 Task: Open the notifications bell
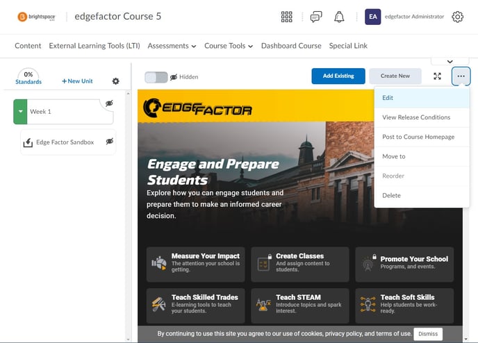point(339,17)
